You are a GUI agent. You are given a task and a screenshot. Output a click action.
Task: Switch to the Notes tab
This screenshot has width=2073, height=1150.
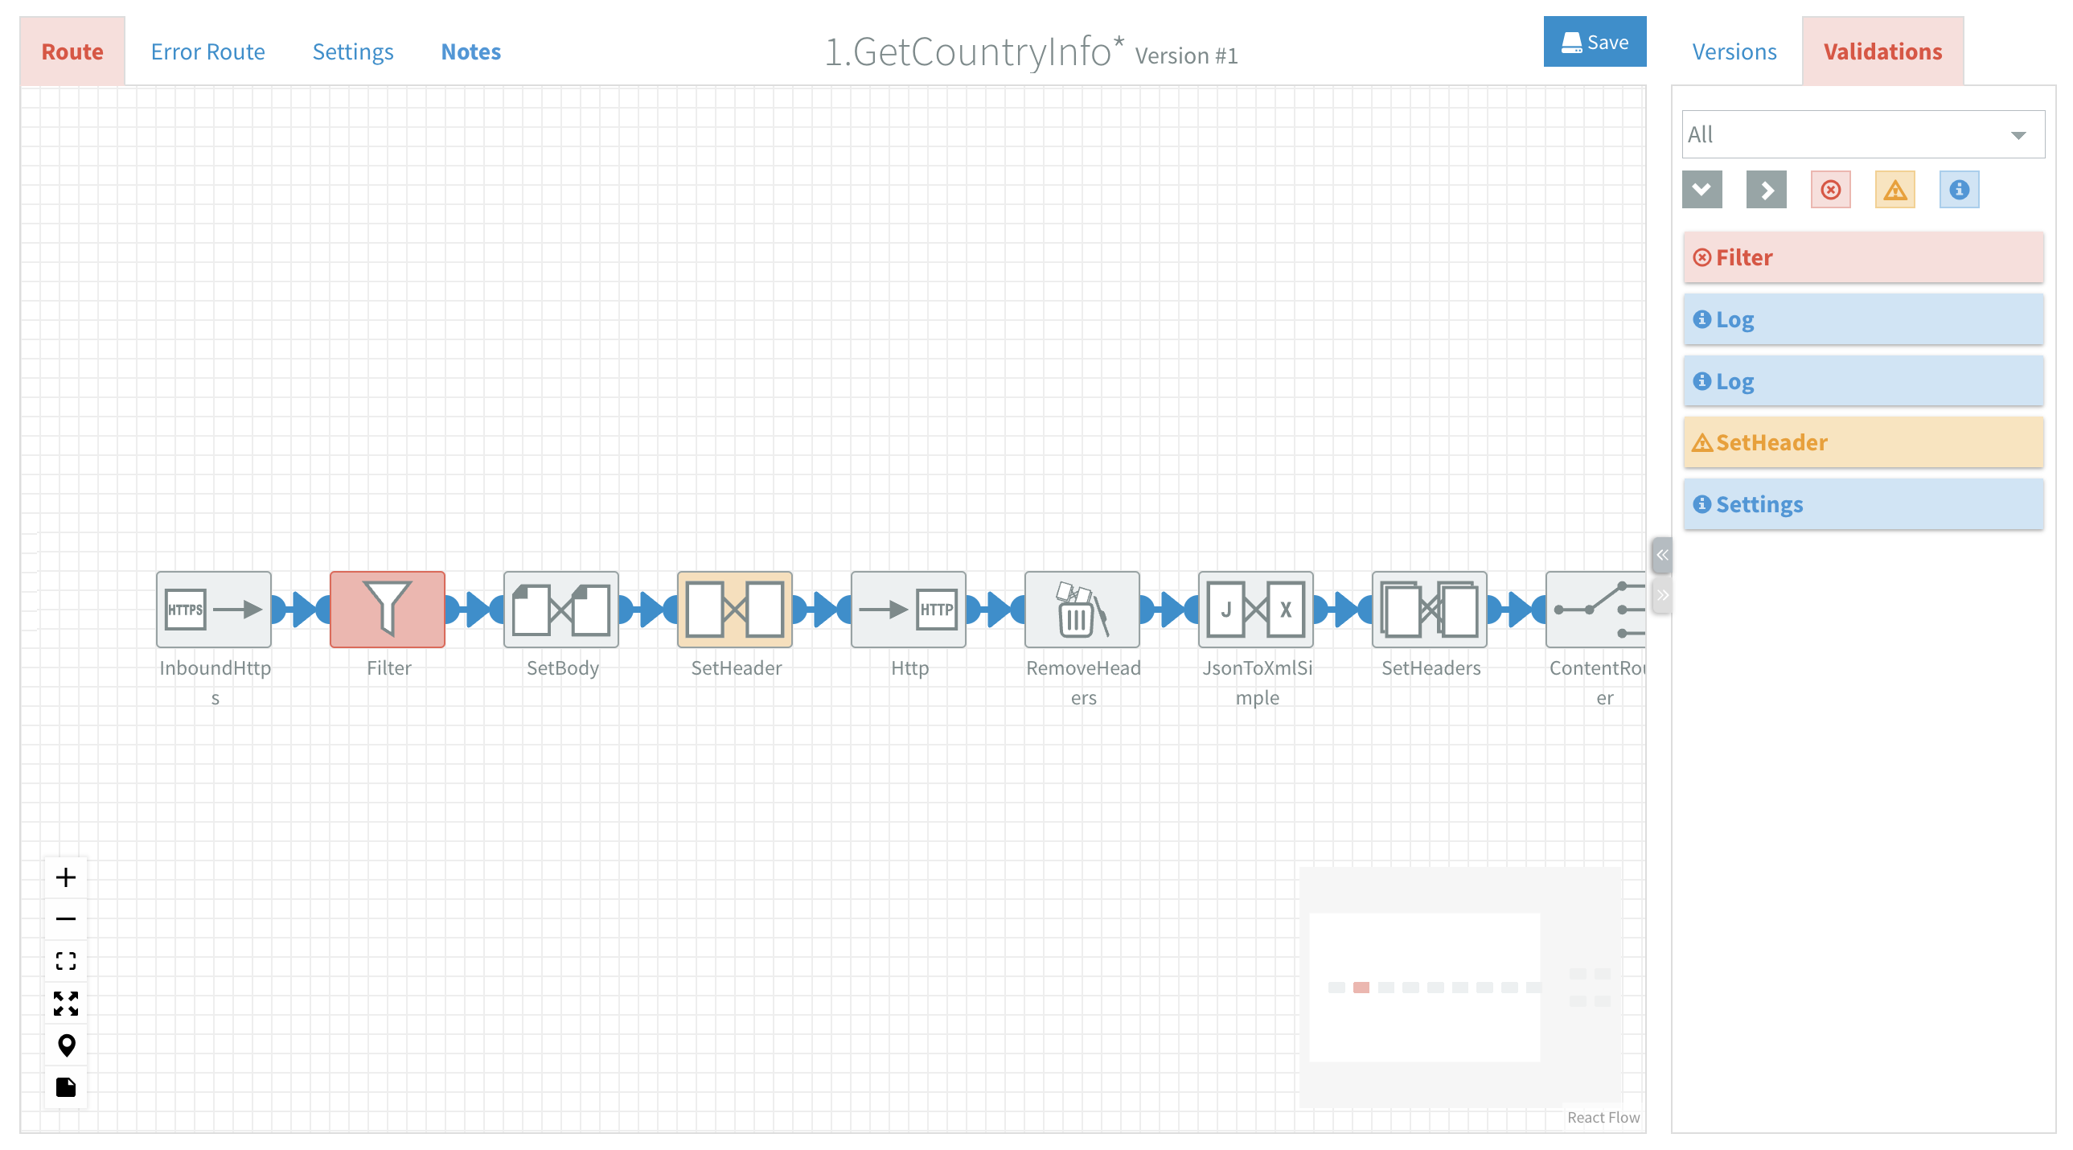pos(471,51)
